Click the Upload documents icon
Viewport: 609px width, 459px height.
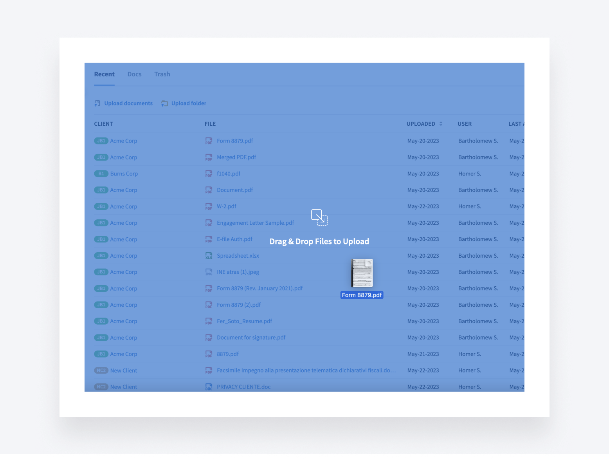coord(97,103)
